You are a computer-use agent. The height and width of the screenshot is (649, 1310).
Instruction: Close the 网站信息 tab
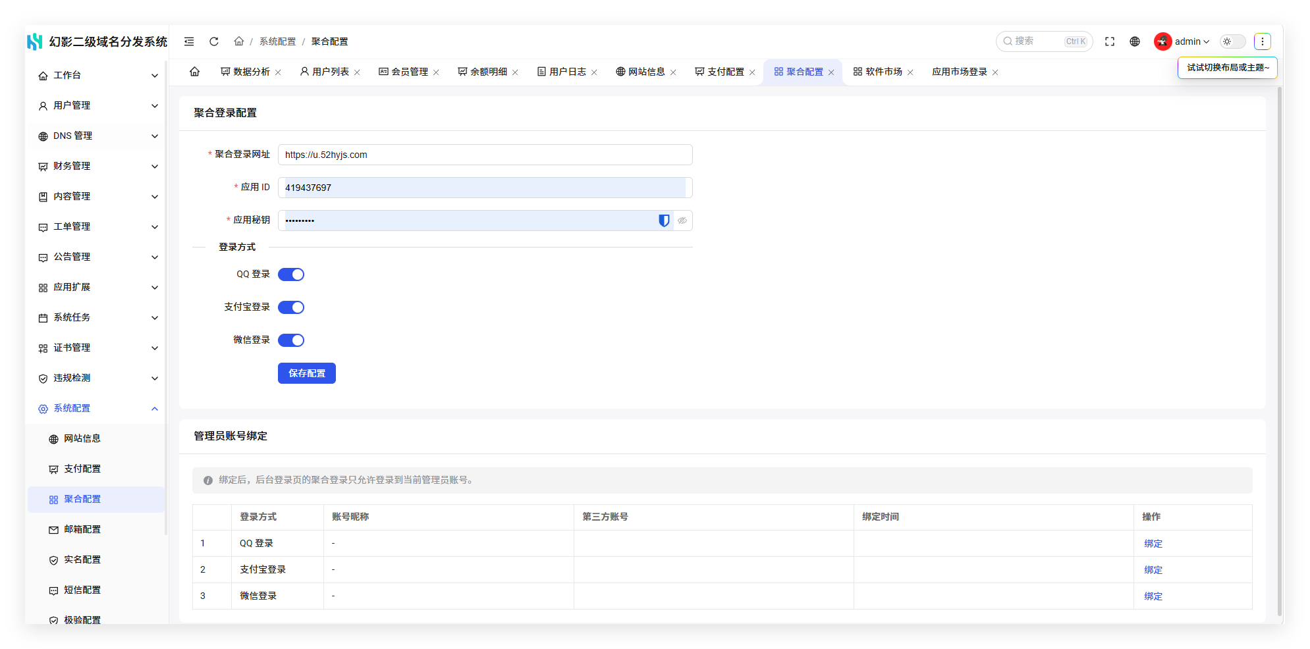673,72
